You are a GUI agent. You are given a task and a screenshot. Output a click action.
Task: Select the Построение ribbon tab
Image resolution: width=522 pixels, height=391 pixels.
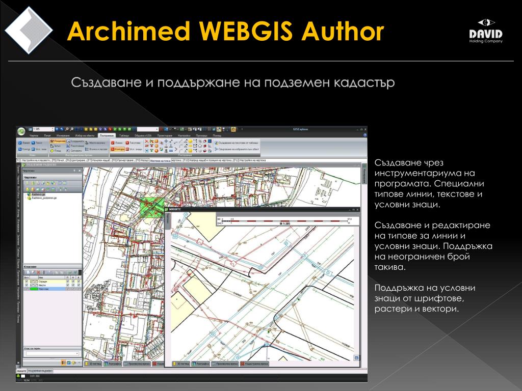(107, 135)
